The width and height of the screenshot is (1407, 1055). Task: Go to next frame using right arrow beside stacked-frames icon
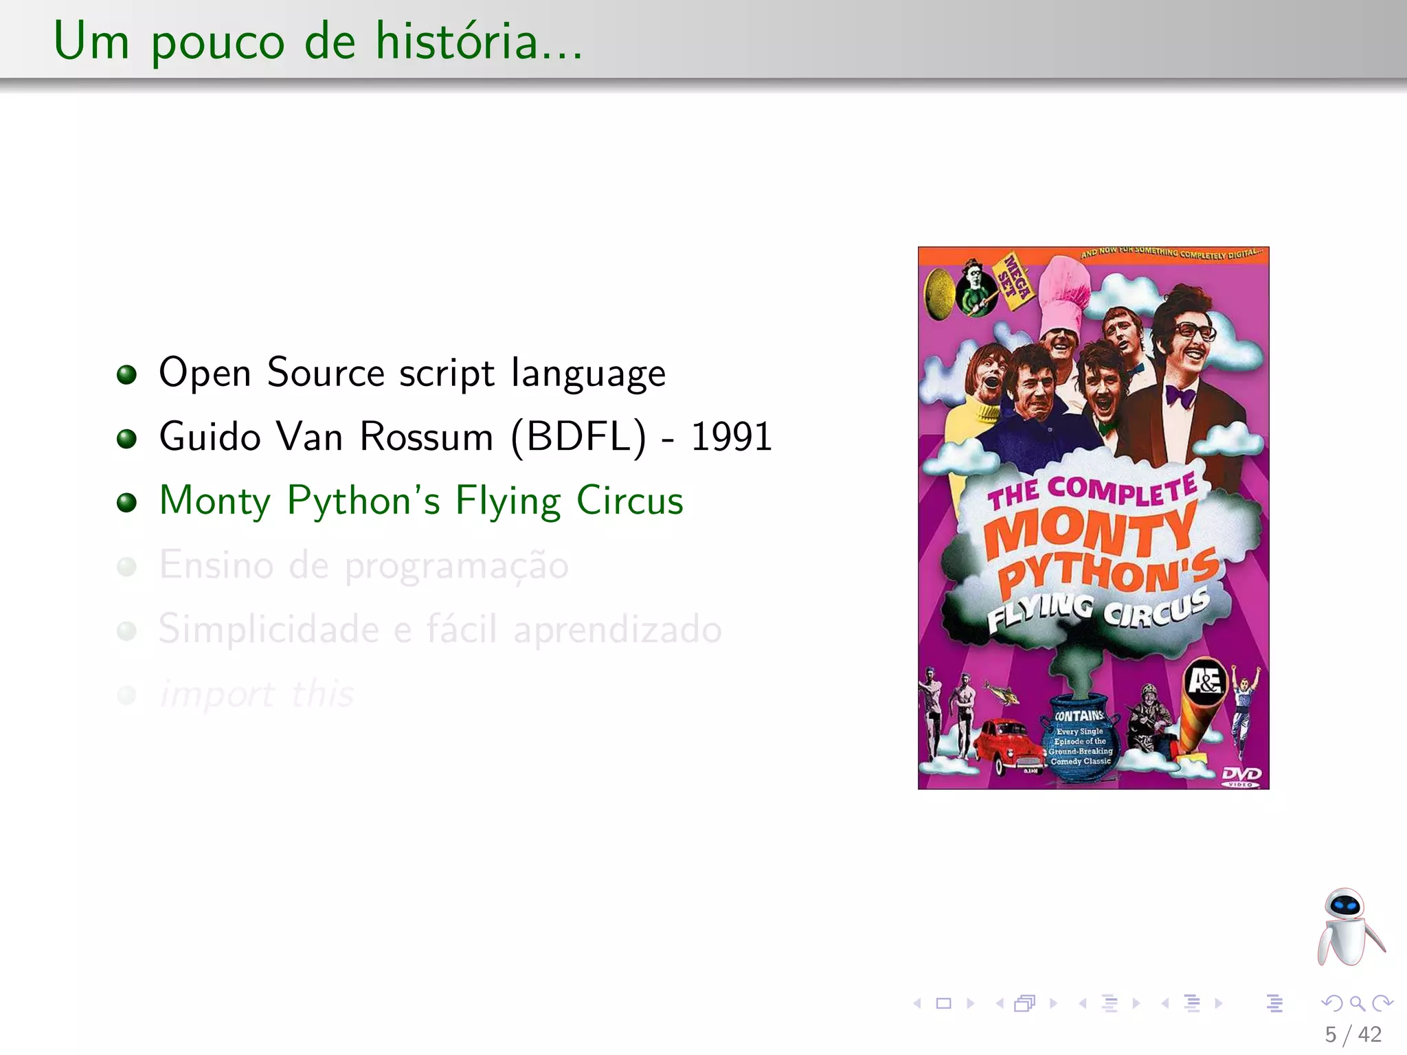click(x=1053, y=1003)
